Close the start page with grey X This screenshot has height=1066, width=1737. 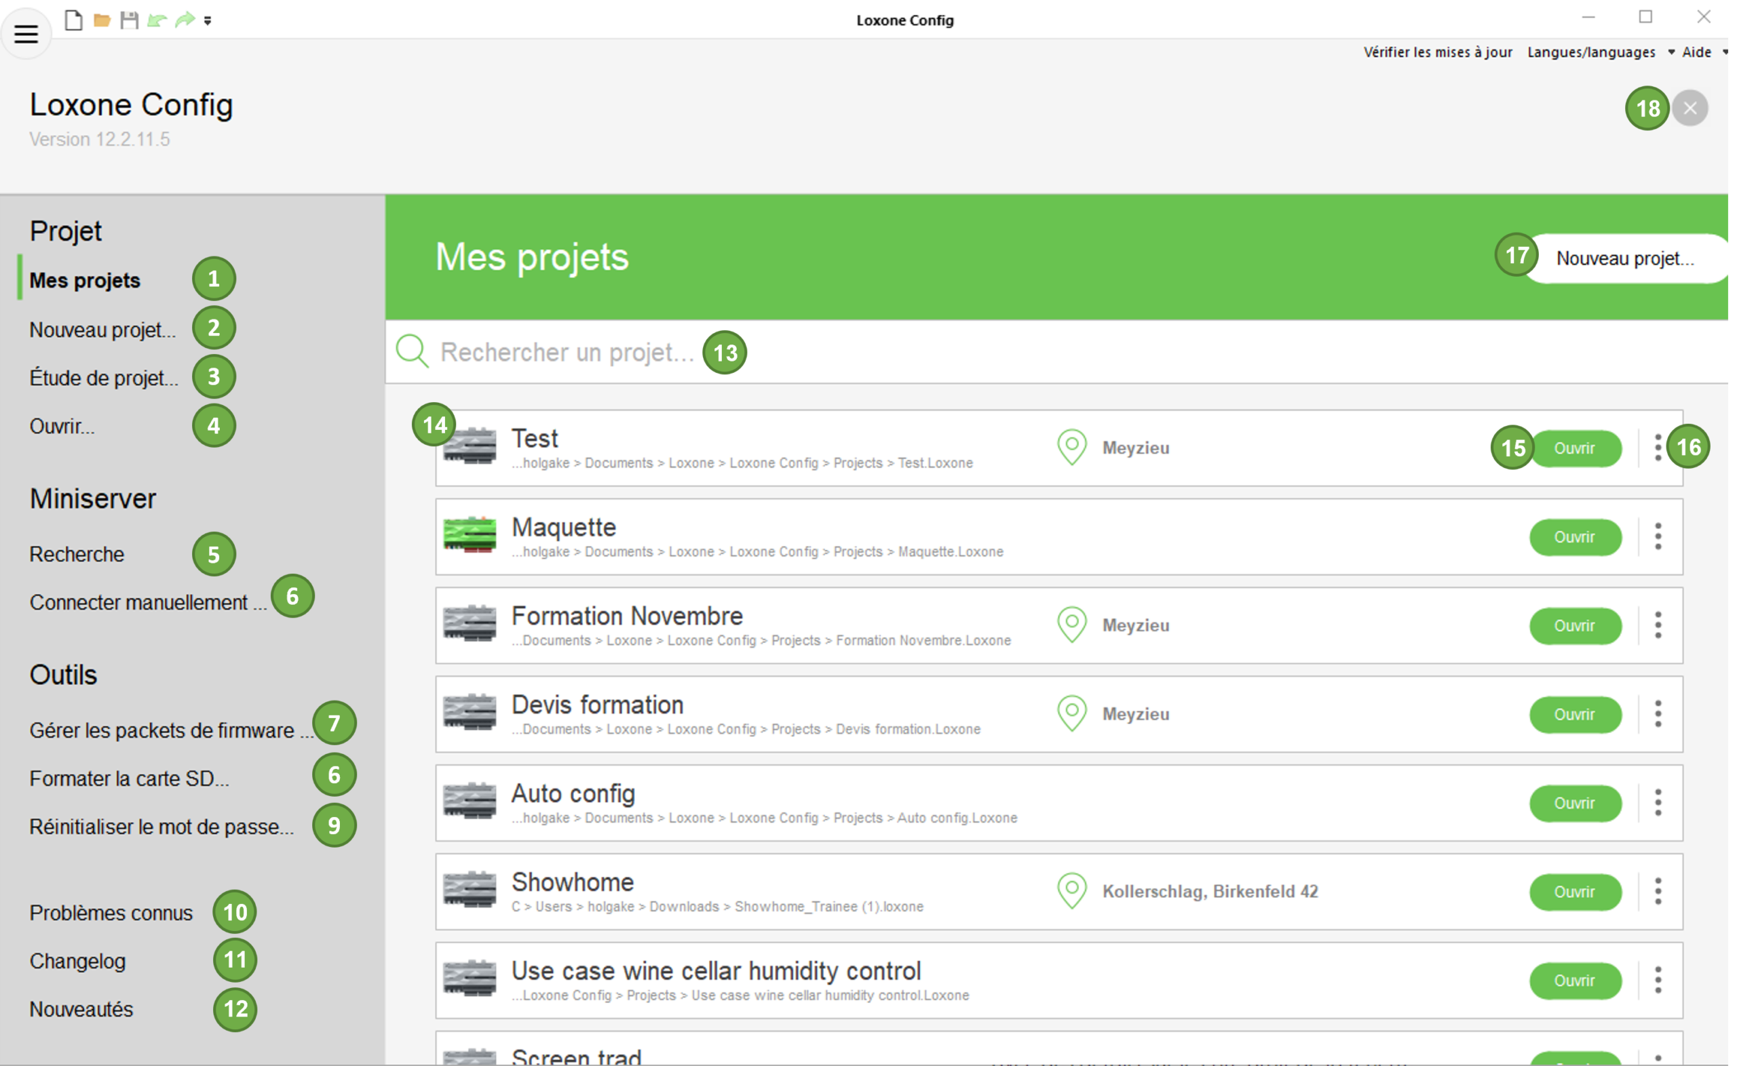[1690, 108]
